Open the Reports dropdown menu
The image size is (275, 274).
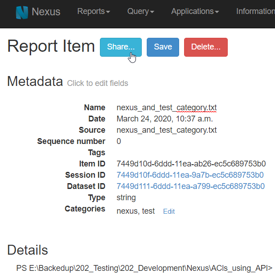tap(94, 11)
